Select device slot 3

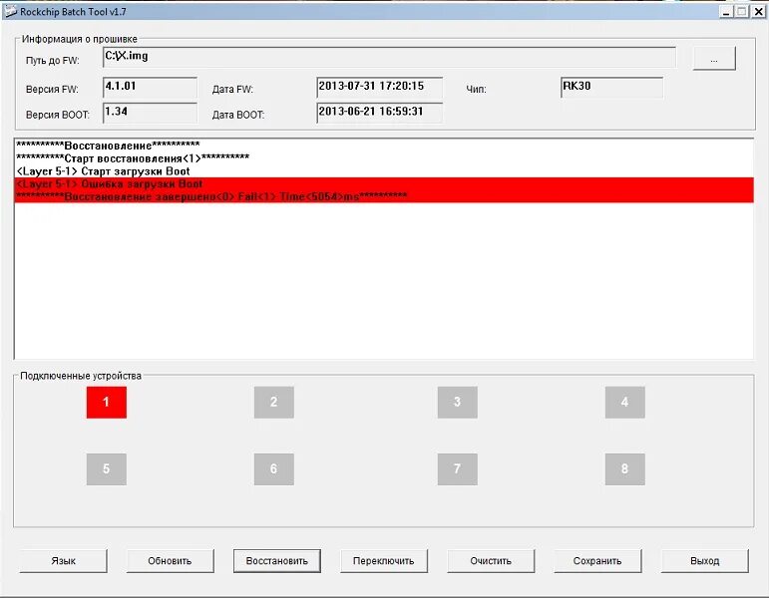click(457, 402)
